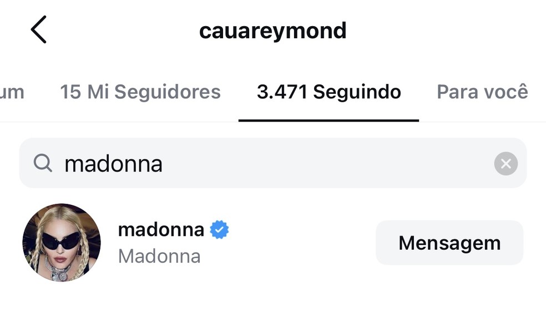Click the magnifying glass search icon
The height and width of the screenshot is (322, 546).
pos(43,163)
